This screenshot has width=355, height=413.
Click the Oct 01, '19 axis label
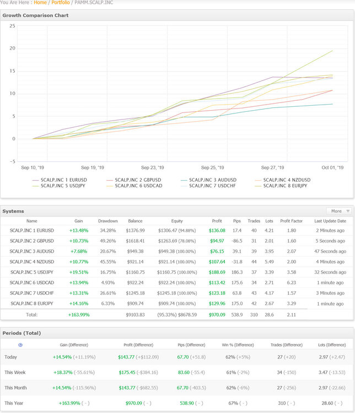[x=332, y=167]
